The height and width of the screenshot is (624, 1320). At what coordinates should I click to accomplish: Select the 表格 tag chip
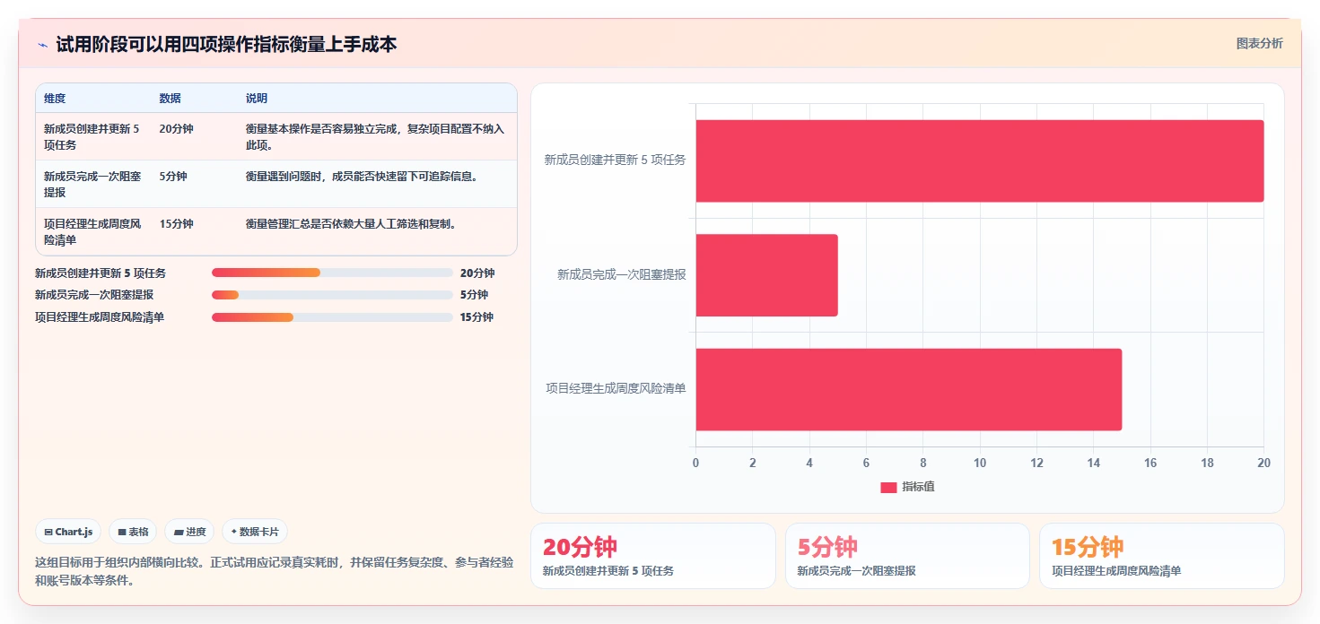(x=133, y=532)
